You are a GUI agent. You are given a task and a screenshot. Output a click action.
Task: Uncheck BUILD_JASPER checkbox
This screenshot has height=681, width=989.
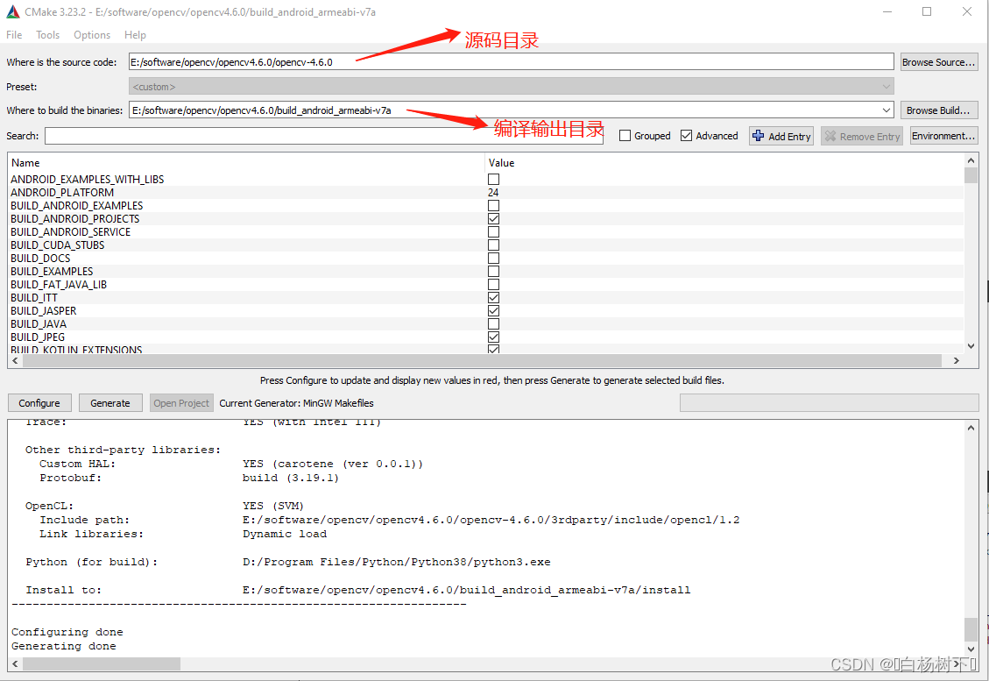tap(493, 311)
